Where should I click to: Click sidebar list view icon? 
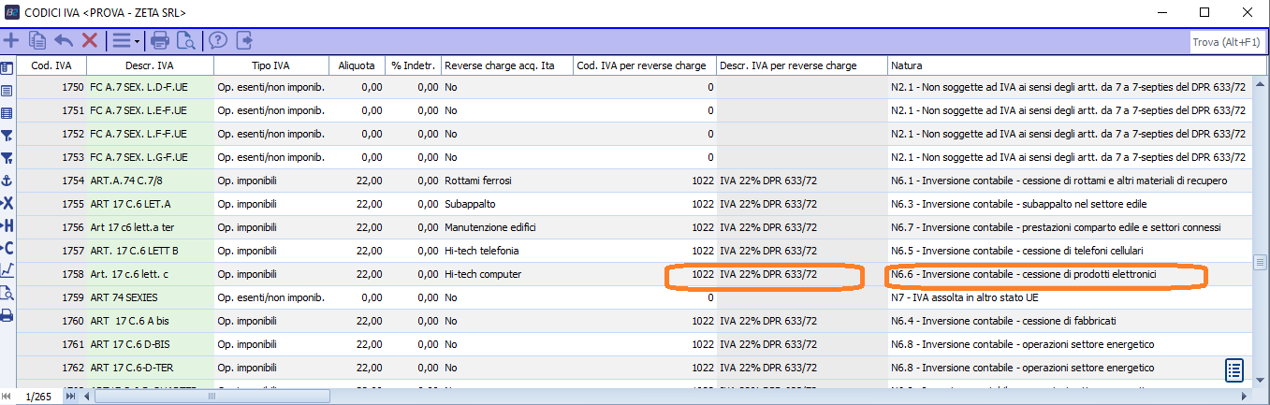[7, 91]
